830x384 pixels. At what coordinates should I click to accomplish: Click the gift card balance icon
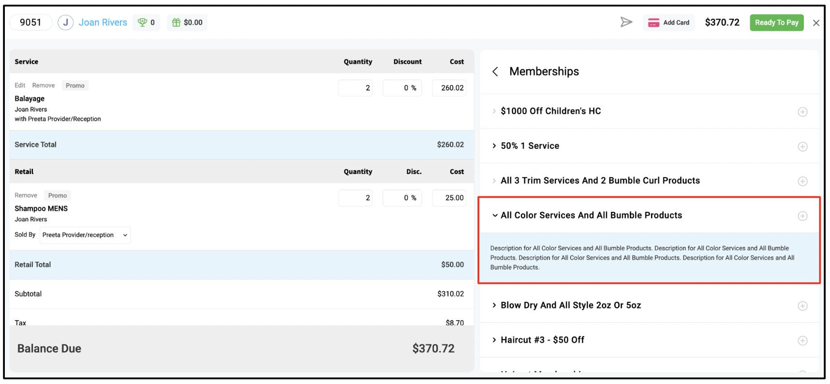pyautogui.click(x=176, y=22)
